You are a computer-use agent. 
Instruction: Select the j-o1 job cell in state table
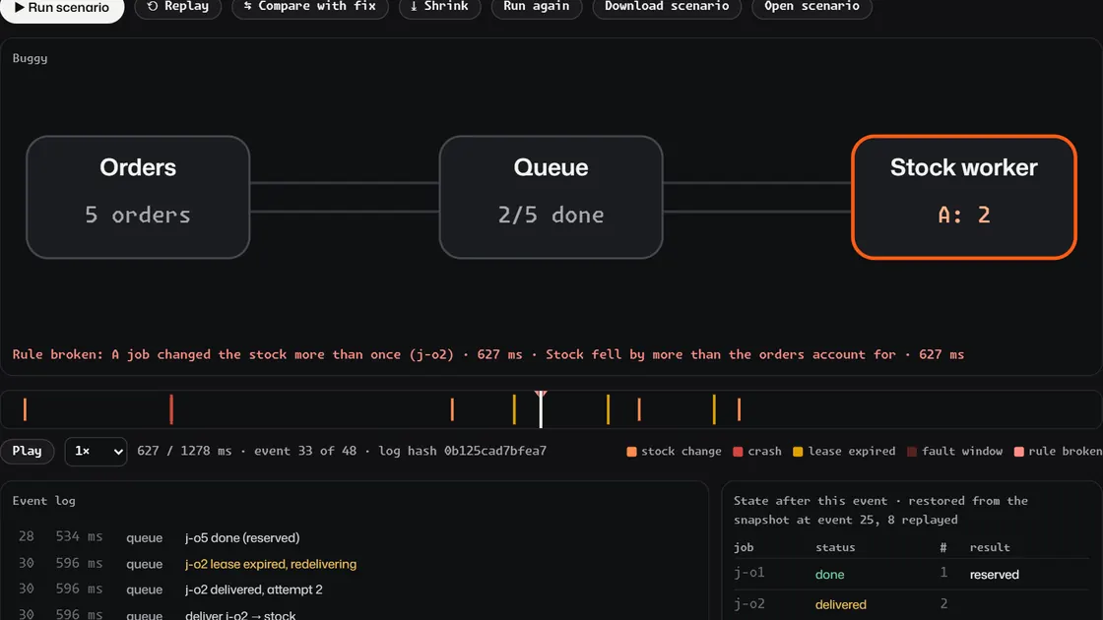(749, 573)
